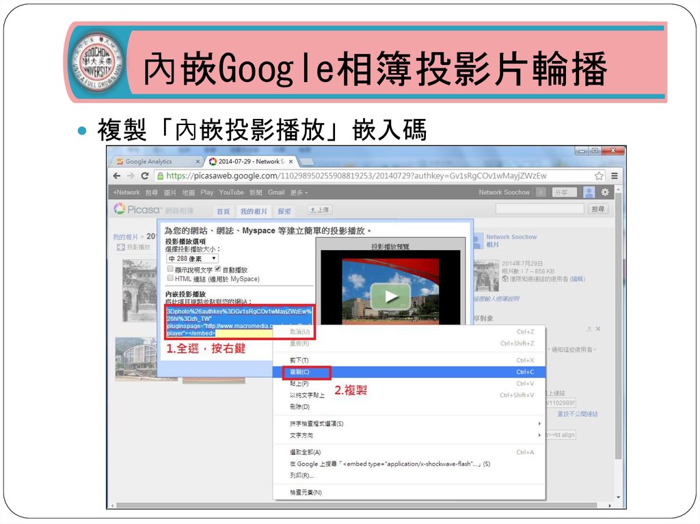Viewport: 700px width, 524px height.
Task: Choose 檢查元素(N) from context menu
Action: tap(409, 493)
